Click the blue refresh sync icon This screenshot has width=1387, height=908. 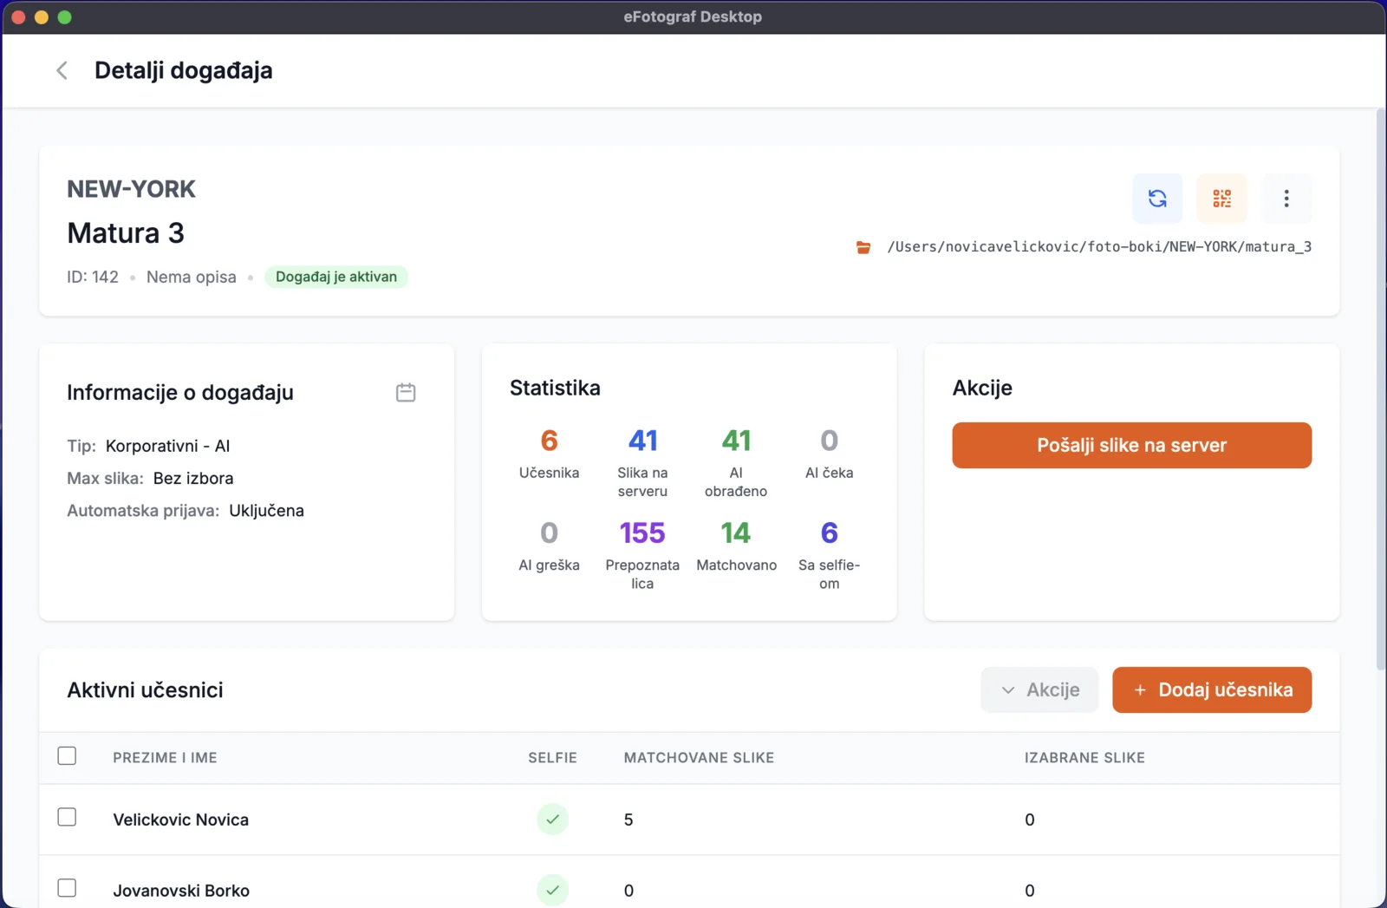[1157, 199]
